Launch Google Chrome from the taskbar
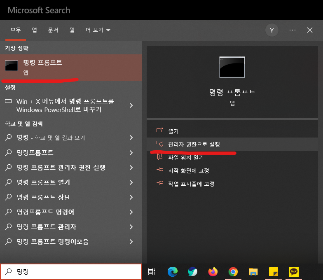 [233, 272]
